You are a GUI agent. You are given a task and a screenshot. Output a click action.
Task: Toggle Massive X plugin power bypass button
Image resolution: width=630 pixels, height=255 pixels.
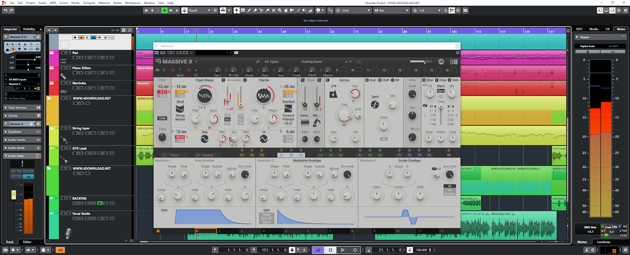click(x=157, y=53)
